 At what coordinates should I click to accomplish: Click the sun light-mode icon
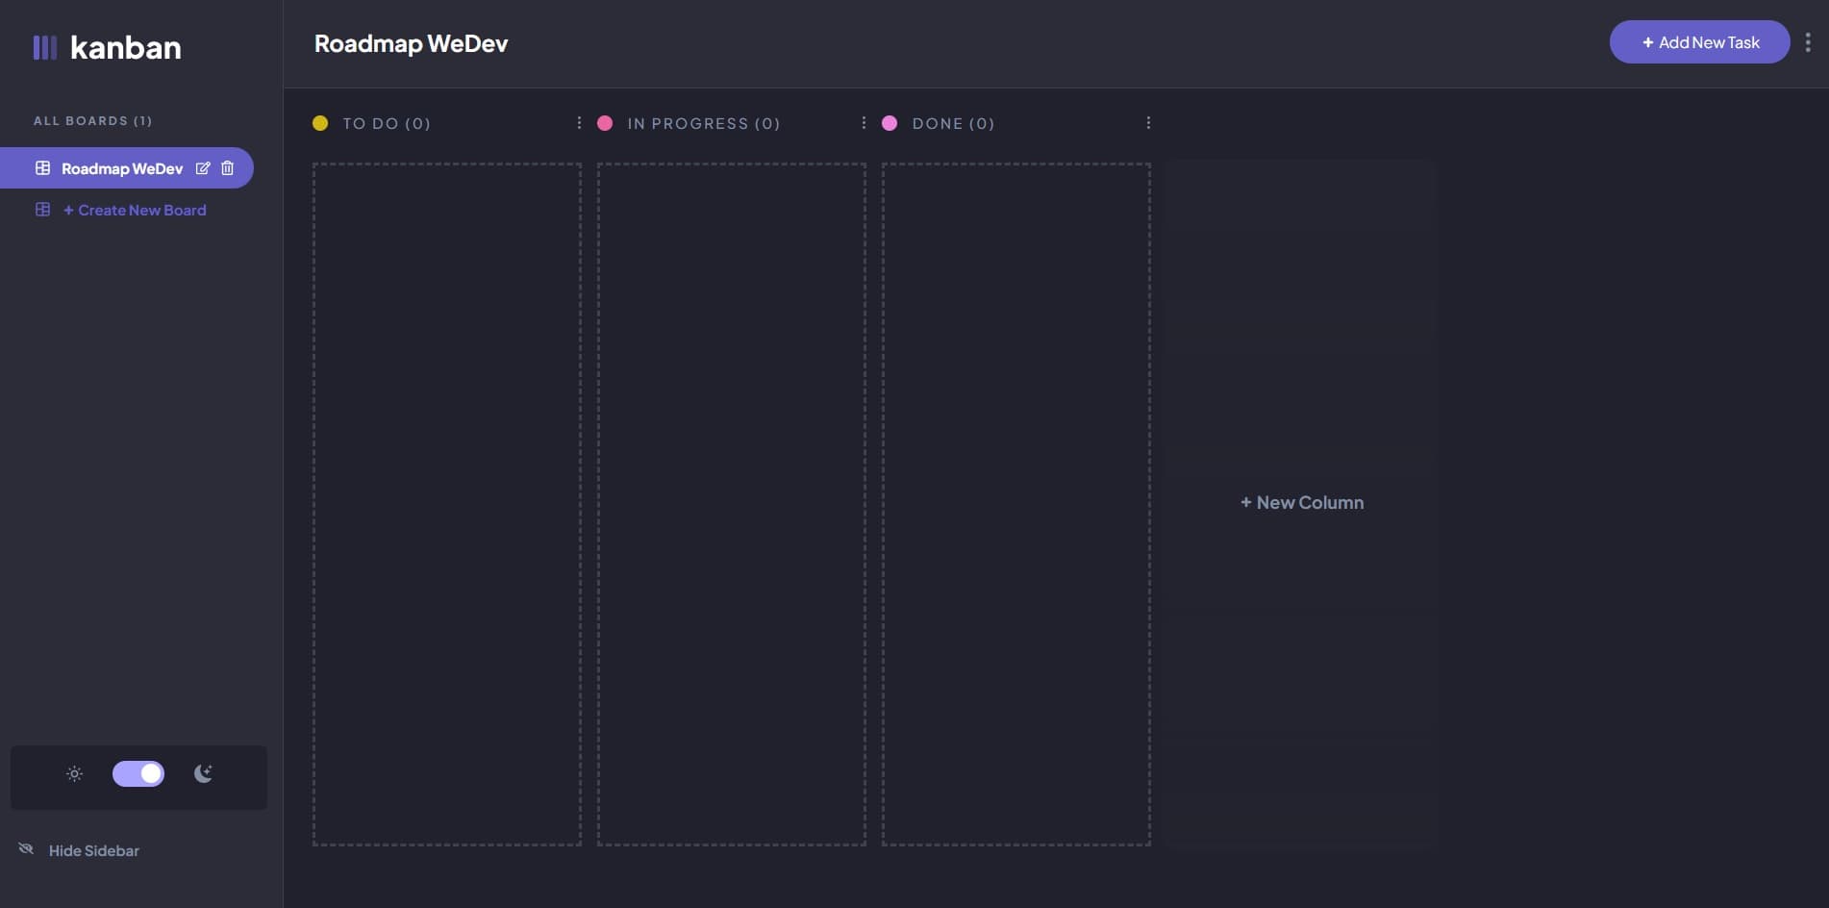[74, 774]
